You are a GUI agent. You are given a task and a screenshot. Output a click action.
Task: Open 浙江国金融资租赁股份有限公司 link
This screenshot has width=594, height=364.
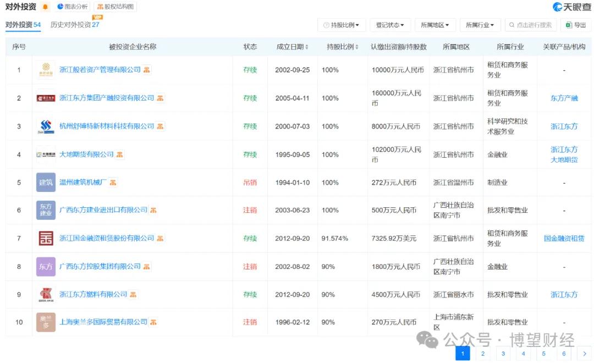click(x=107, y=238)
